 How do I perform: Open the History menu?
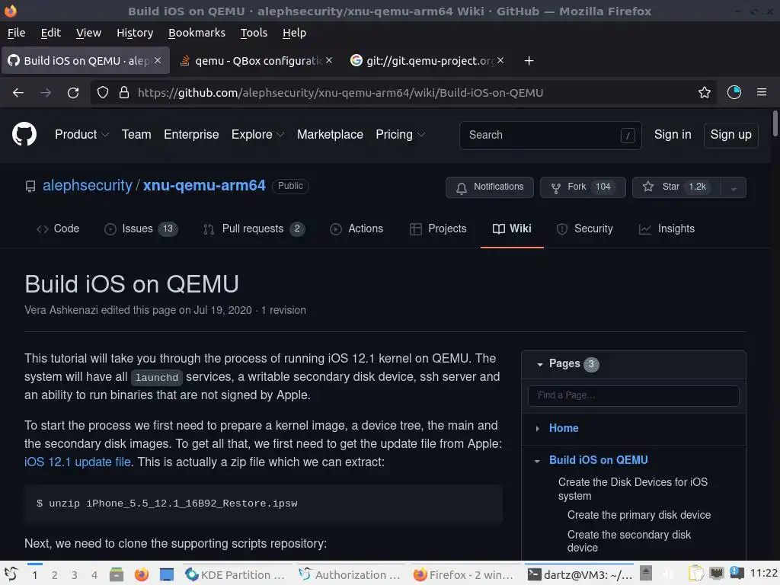pyautogui.click(x=135, y=33)
